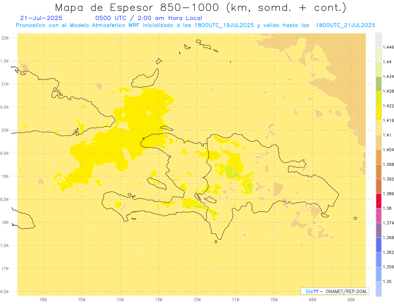
Task: Click the latitude axis label '22N'
Action: (x=5, y=38)
